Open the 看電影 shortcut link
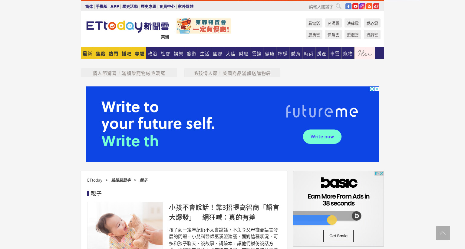 314,23
